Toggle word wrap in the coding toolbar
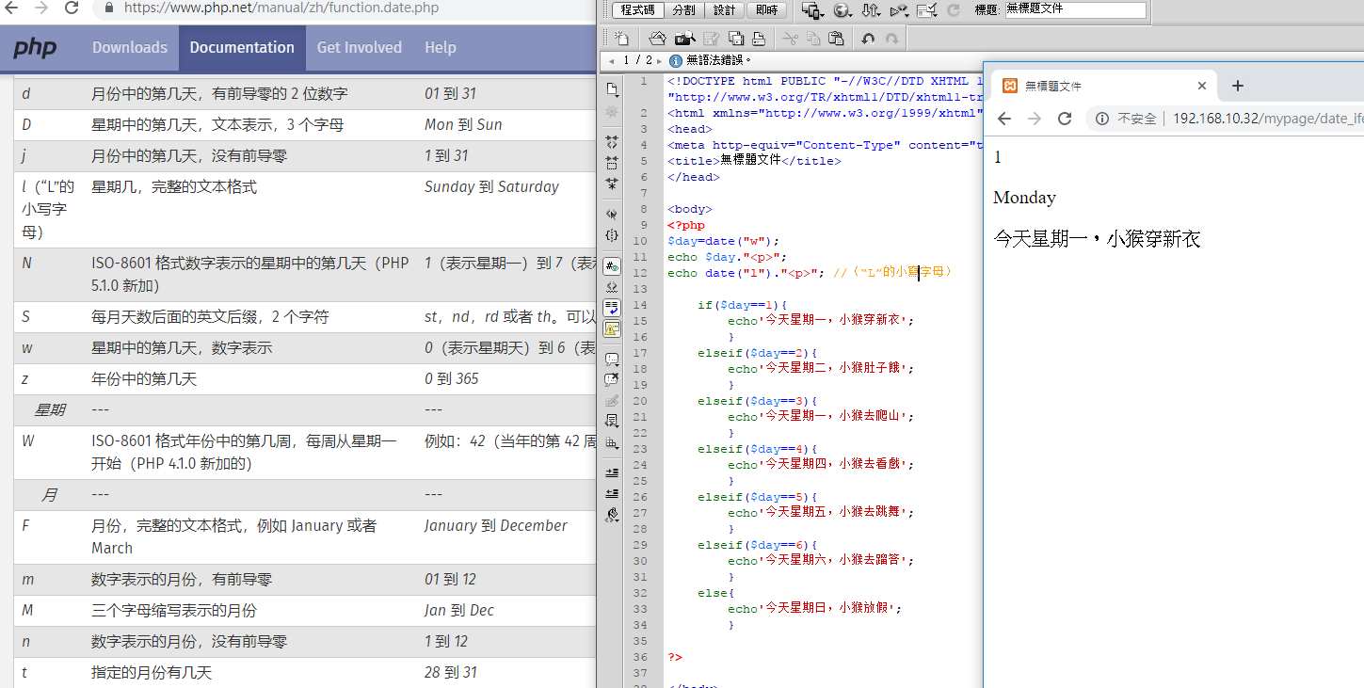The height and width of the screenshot is (688, 1364). point(612,308)
